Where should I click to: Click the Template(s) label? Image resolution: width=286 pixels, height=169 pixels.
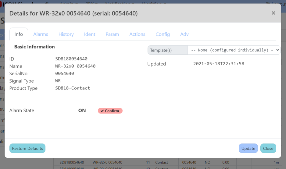(x=167, y=50)
